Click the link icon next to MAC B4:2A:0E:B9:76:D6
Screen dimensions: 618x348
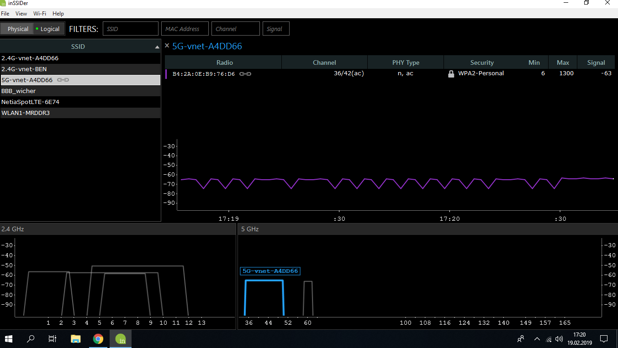coord(245,73)
